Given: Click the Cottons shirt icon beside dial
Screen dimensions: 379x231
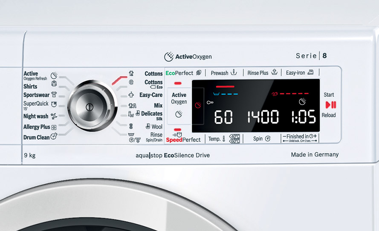Looking at the screenshot, I should (x=131, y=73).
